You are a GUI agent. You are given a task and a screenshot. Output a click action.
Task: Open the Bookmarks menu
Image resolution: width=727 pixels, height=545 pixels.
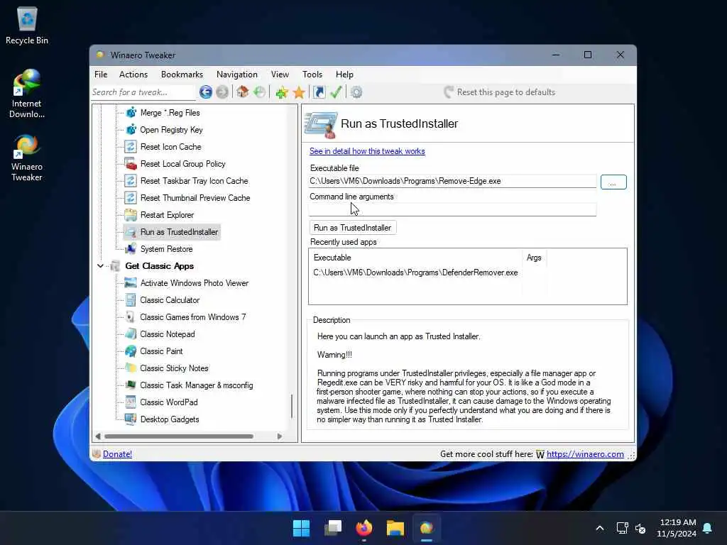(x=182, y=74)
